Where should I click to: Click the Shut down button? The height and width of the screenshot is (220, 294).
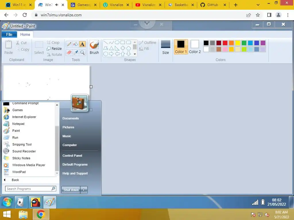click(71, 190)
